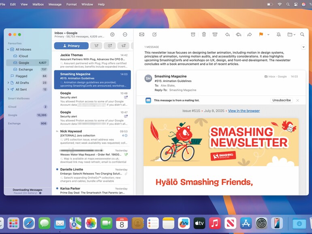Open the Google Security alert at 10:47
This screenshot has width=312, height=234.
[x=92, y=118]
